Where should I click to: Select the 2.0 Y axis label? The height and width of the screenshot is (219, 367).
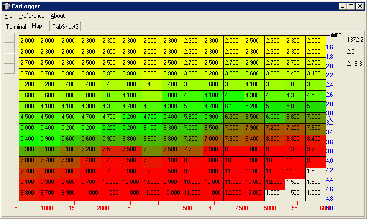coord(330,66)
